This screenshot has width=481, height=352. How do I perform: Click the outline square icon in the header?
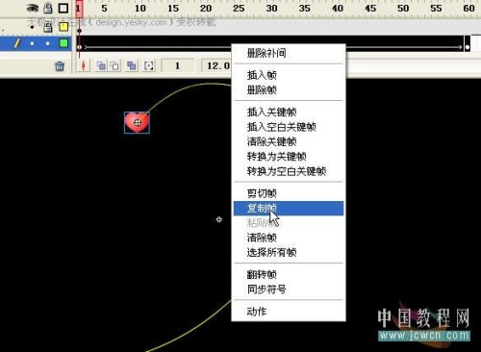[x=63, y=8]
